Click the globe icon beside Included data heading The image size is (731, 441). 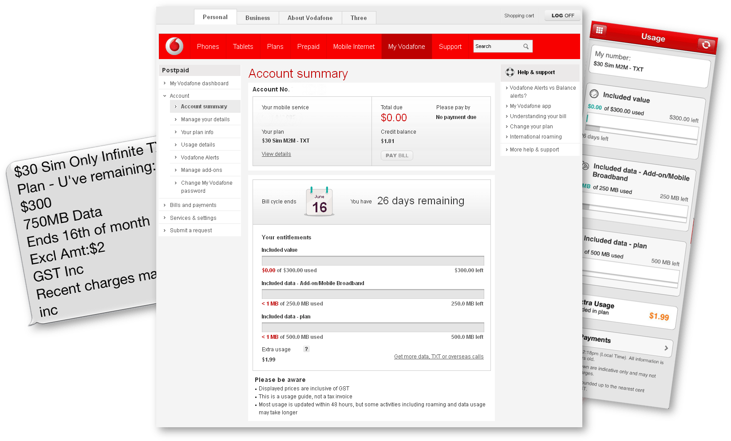[x=586, y=166]
